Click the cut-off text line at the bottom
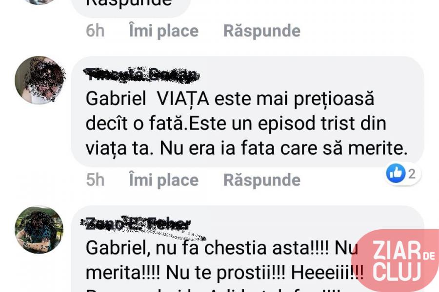This screenshot has height=292, width=439. tap(213, 291)
